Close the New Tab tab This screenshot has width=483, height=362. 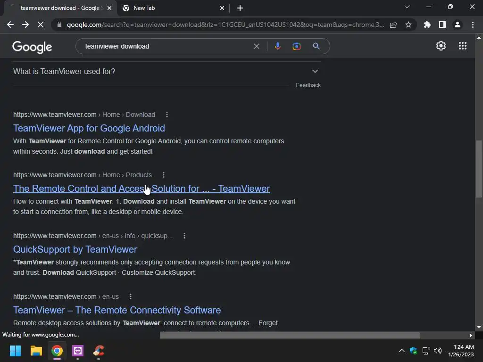(222, 8)
